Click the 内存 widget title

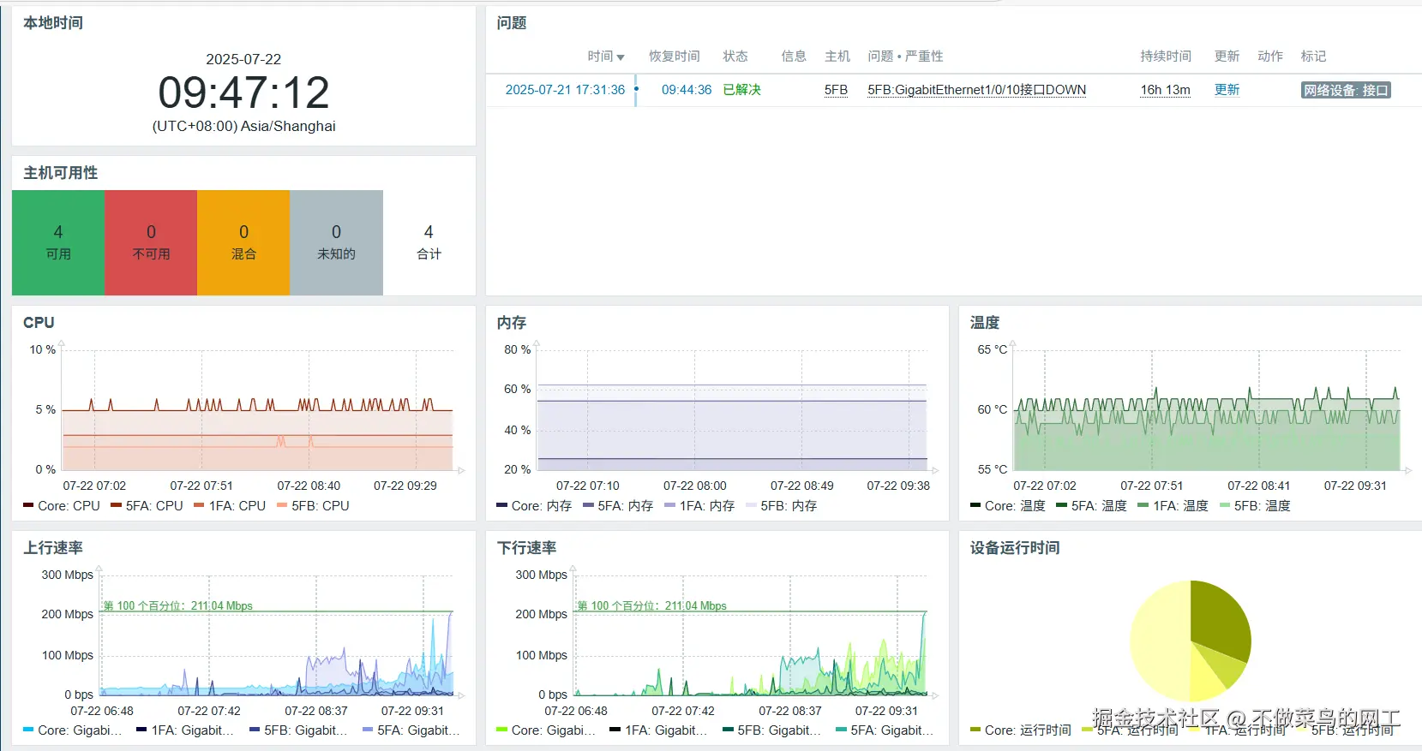point(512,323)
